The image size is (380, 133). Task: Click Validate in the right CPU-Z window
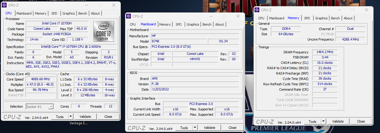click(338, 121)
